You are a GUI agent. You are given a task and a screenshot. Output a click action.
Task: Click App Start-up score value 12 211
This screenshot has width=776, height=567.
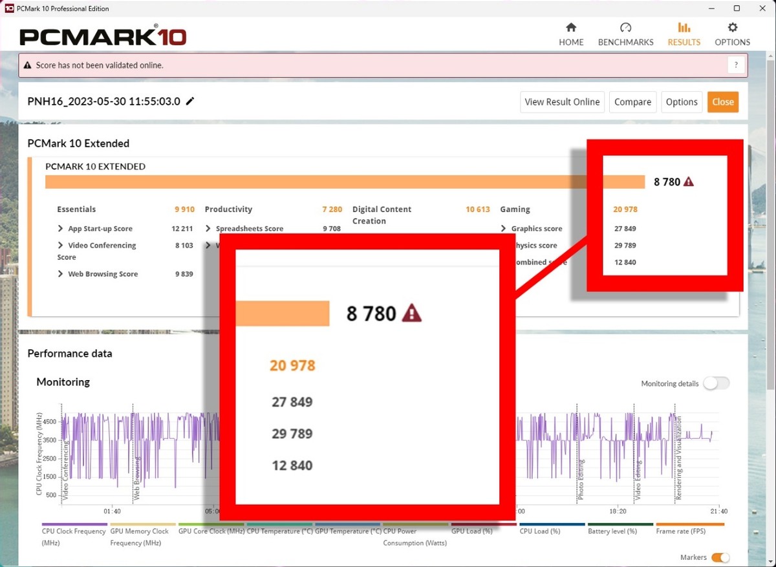pos(182,229)
